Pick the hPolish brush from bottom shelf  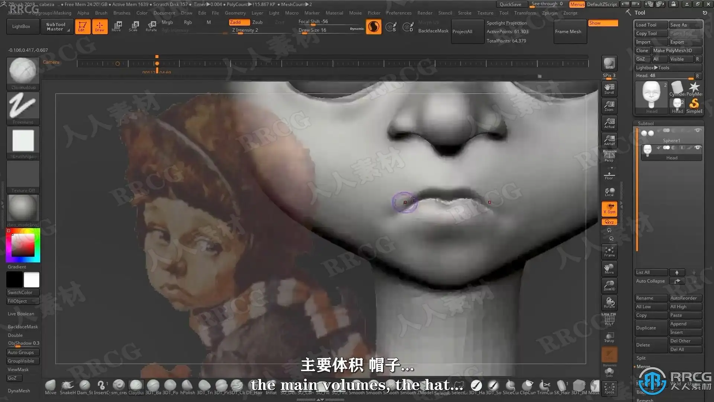click(187, 386)
